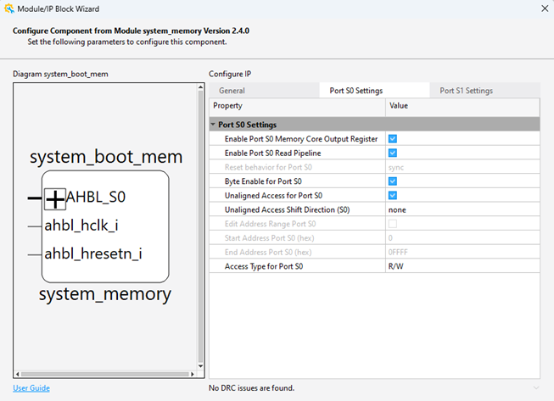Viewport: 554px width, 401px height.
Task: Select the ahbl_hresetn_i port in diagram
Action: click(93, 253)
